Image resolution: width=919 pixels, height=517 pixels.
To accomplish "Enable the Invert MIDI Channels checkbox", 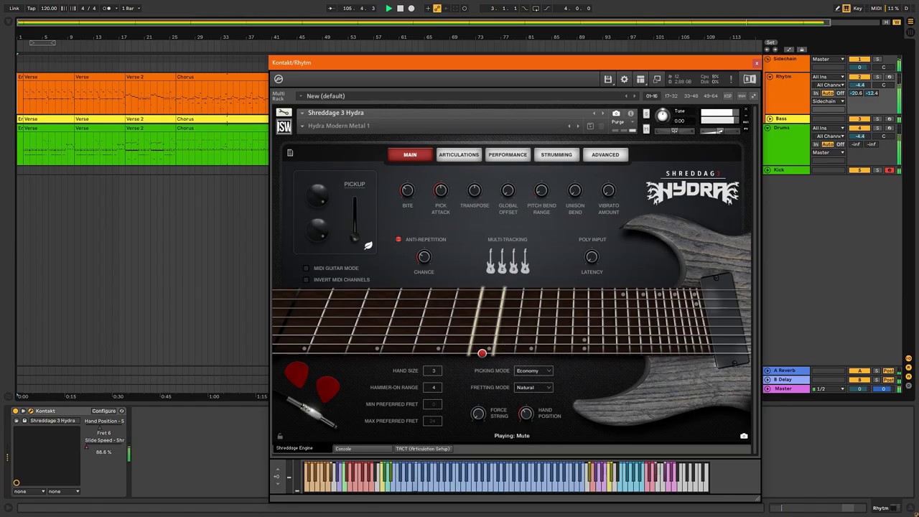I will click(307, 280).
